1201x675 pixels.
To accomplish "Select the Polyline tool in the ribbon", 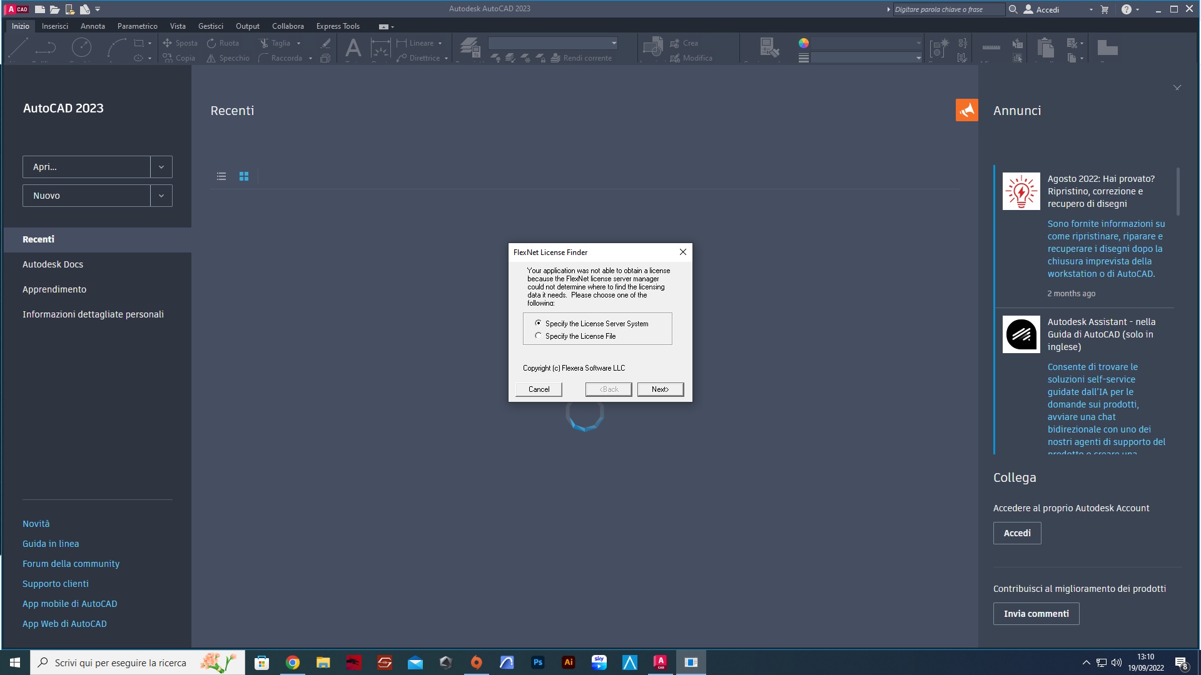I will (46, 47).
